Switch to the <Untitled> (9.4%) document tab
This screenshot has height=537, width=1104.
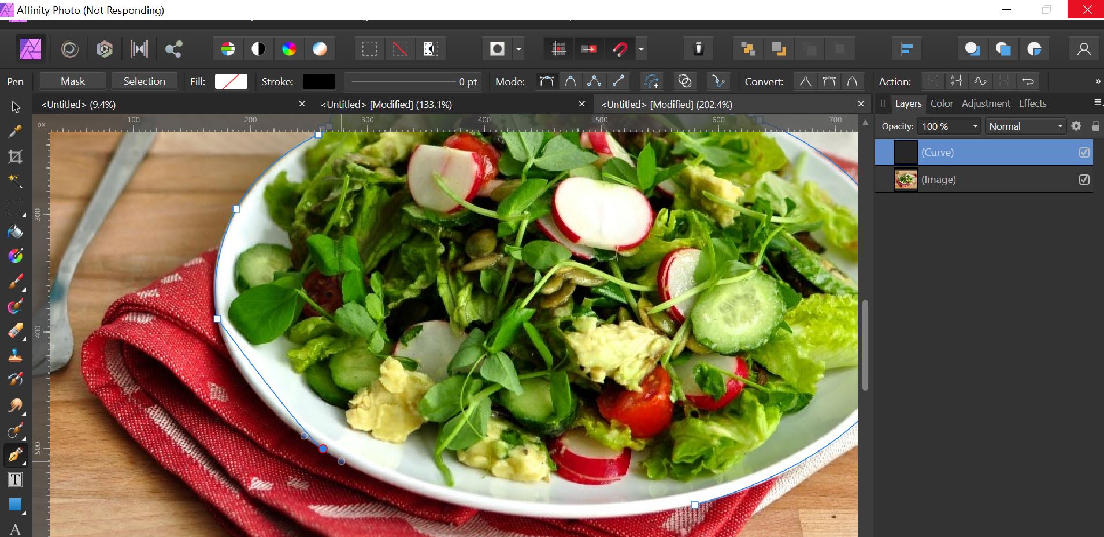(79, 105)
